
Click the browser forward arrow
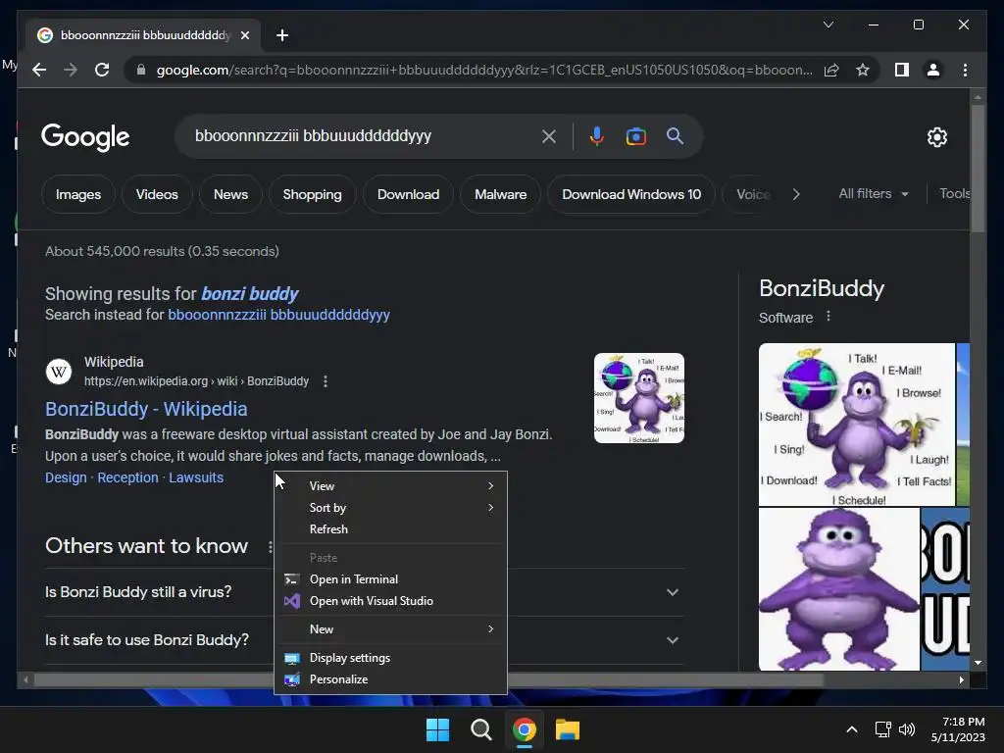[71, 70]
